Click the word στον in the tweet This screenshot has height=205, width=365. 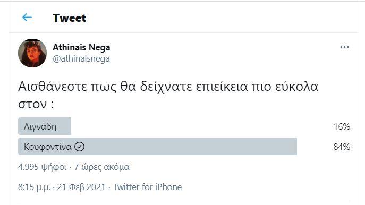[x=32, y=104]
